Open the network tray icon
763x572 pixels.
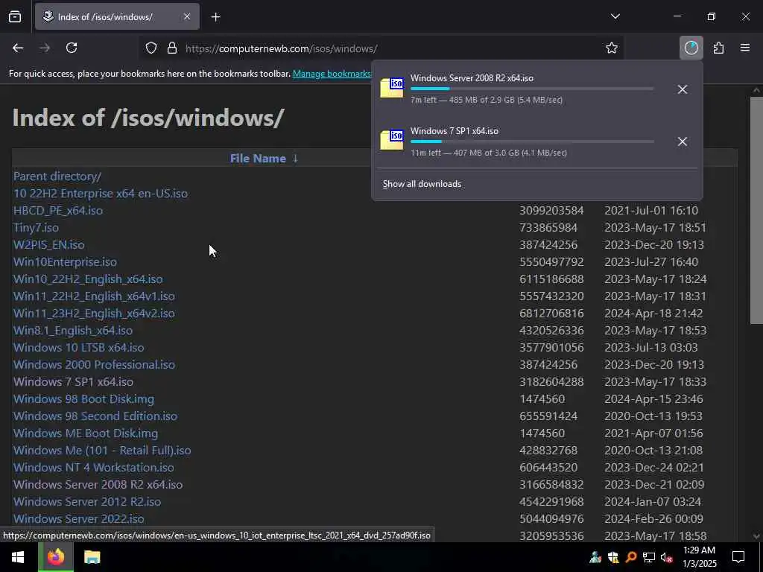[649, 557]
